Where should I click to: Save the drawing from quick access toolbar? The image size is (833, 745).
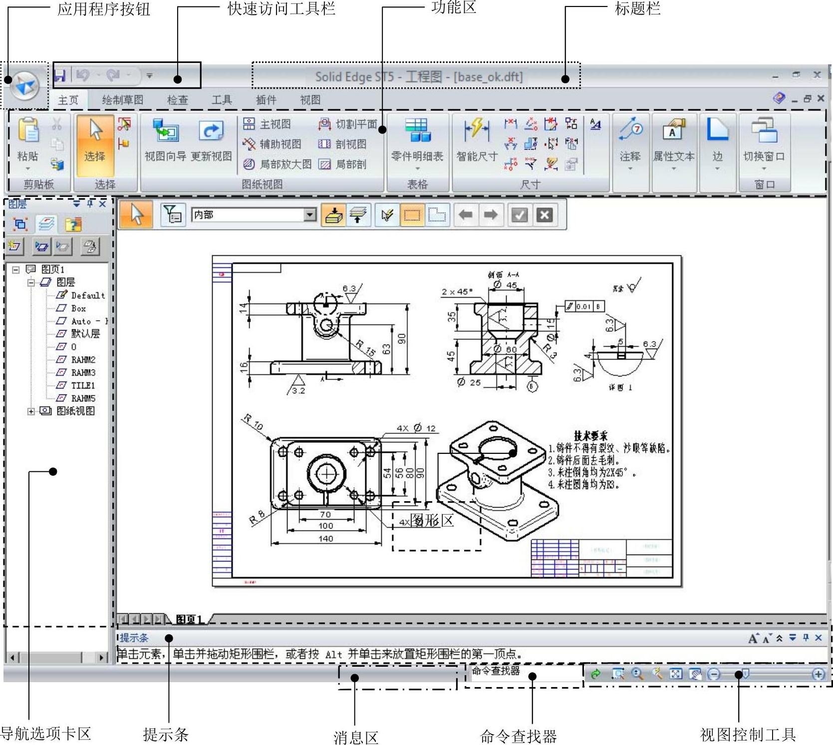60,75
